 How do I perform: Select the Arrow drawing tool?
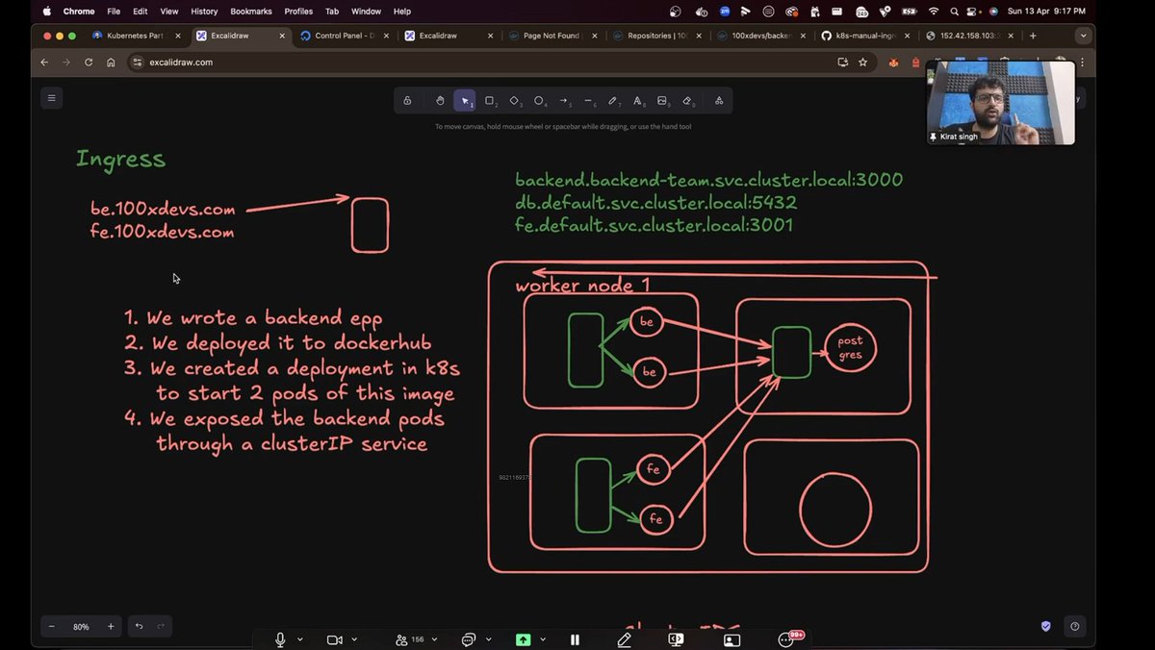[x=564, y=100]
